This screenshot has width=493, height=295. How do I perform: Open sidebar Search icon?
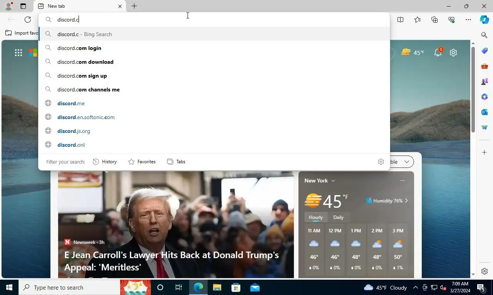(x=485, y=35)
